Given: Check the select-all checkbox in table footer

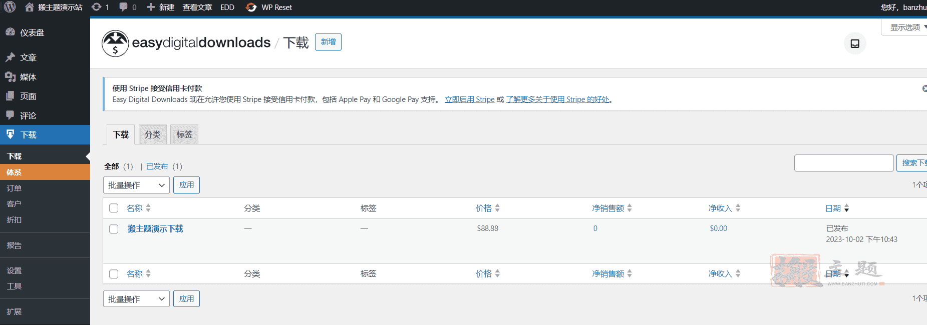Looking at the screenshot, I should pos(114,274).
